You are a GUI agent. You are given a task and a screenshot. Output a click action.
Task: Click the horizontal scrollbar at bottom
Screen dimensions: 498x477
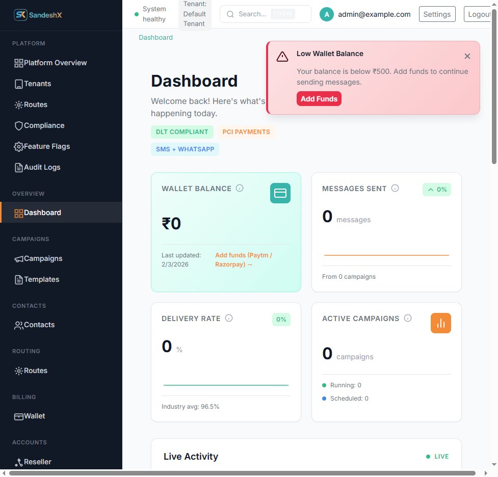242,473
